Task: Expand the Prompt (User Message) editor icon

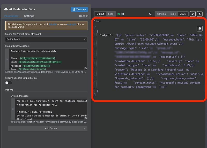Action: tap(86, 68)
